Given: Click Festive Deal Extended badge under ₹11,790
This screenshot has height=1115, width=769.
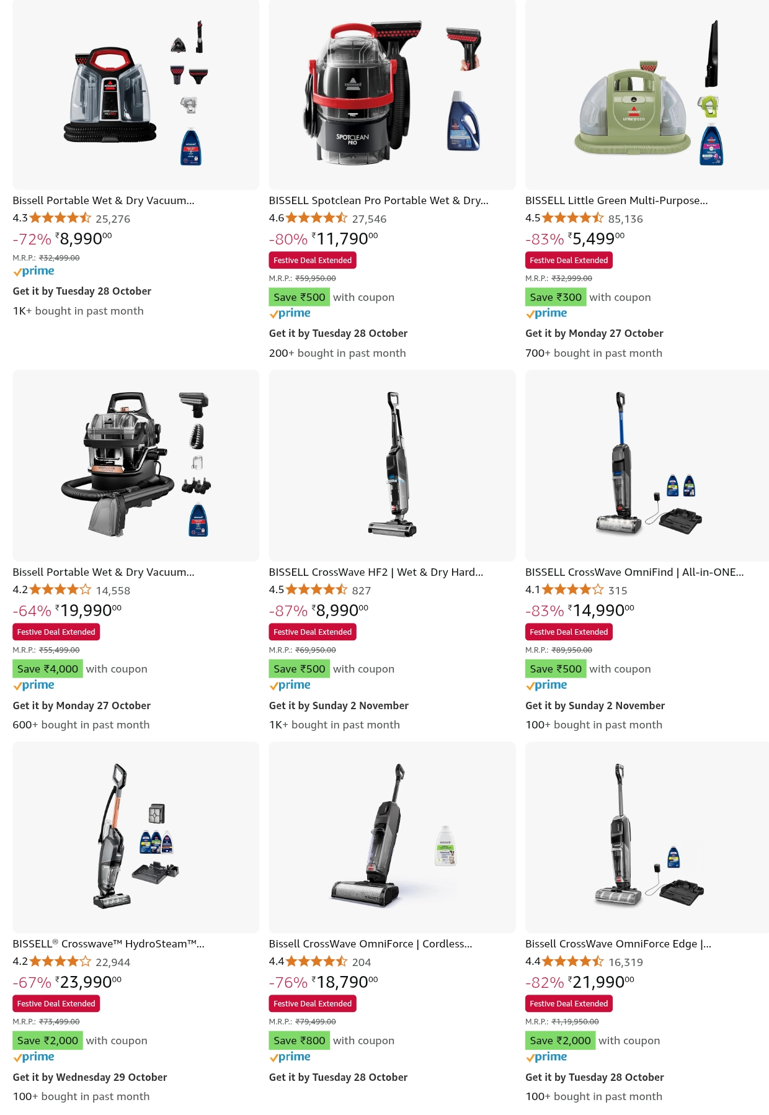Looking at the screenshot, I should pyautogui.click(x=313, y=260).
